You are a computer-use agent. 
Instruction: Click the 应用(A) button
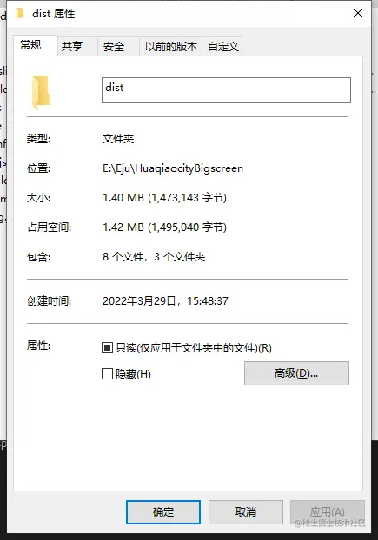click(x=327, y=512)
